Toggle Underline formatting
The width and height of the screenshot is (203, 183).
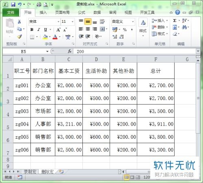pos(45,30)
